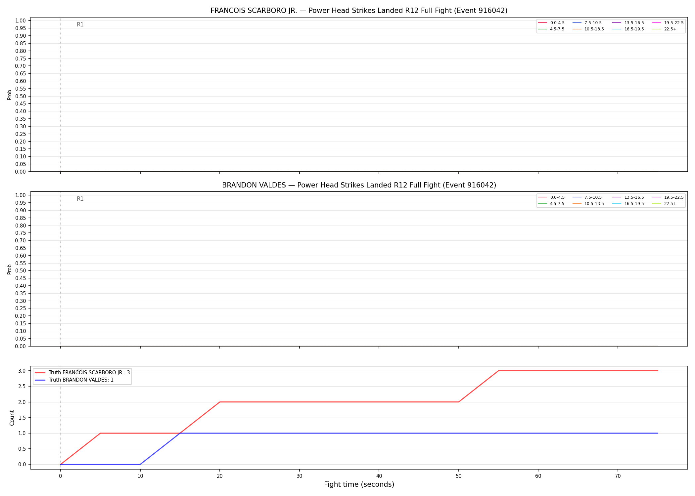Select '22.5+' legend label in Scarboro chart

[x=670, y=29]
